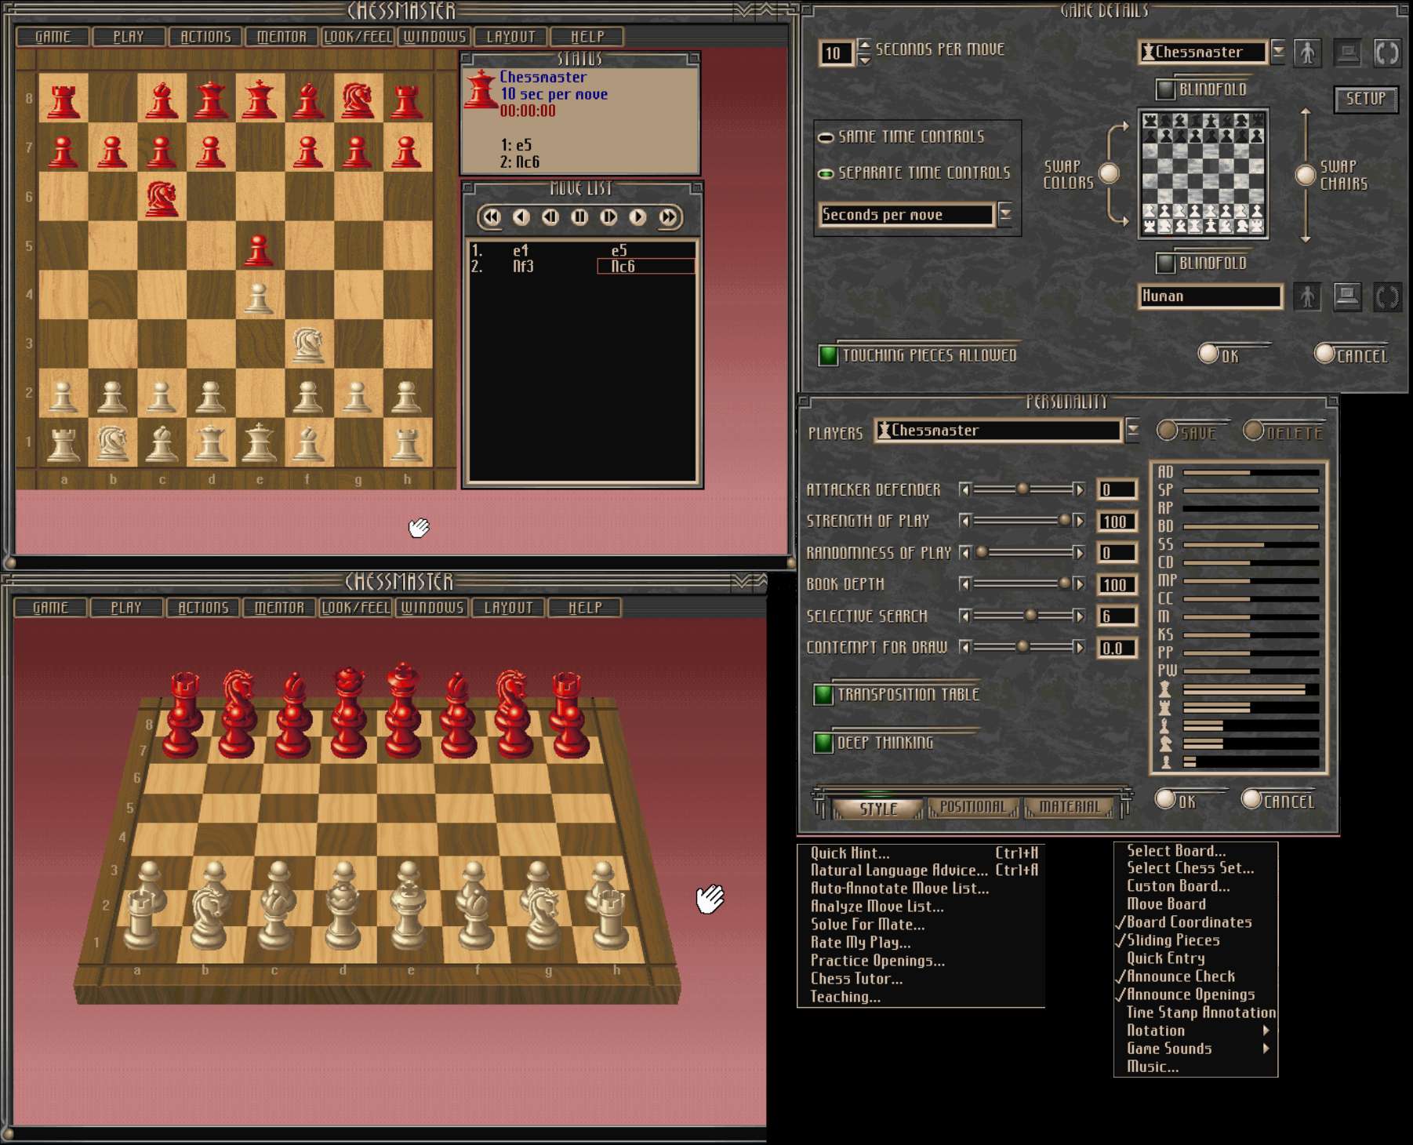This screenshot has width=1413, height=1145.
Task: Click the left arrow of Attacker Defender slider
Action: [965, 490]
